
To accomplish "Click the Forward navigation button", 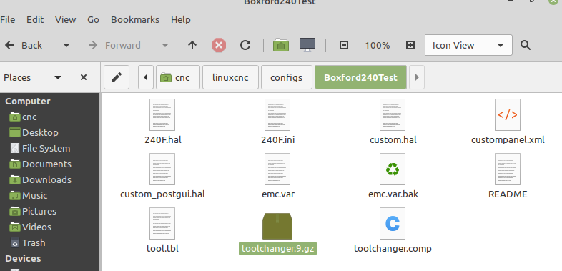I will click(x=114, y=45).
